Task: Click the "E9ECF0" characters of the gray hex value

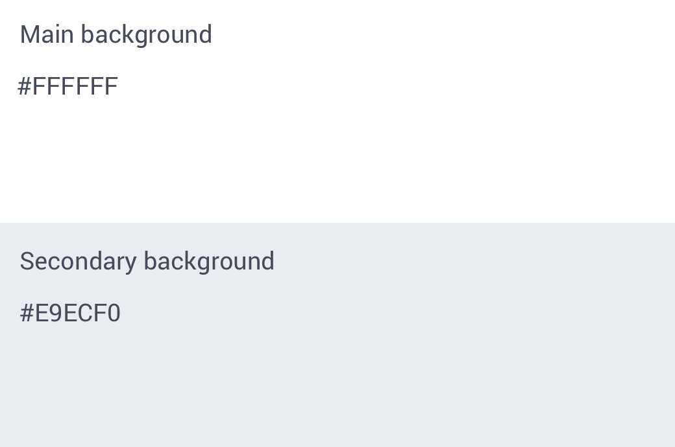Action: pos(77,313)
